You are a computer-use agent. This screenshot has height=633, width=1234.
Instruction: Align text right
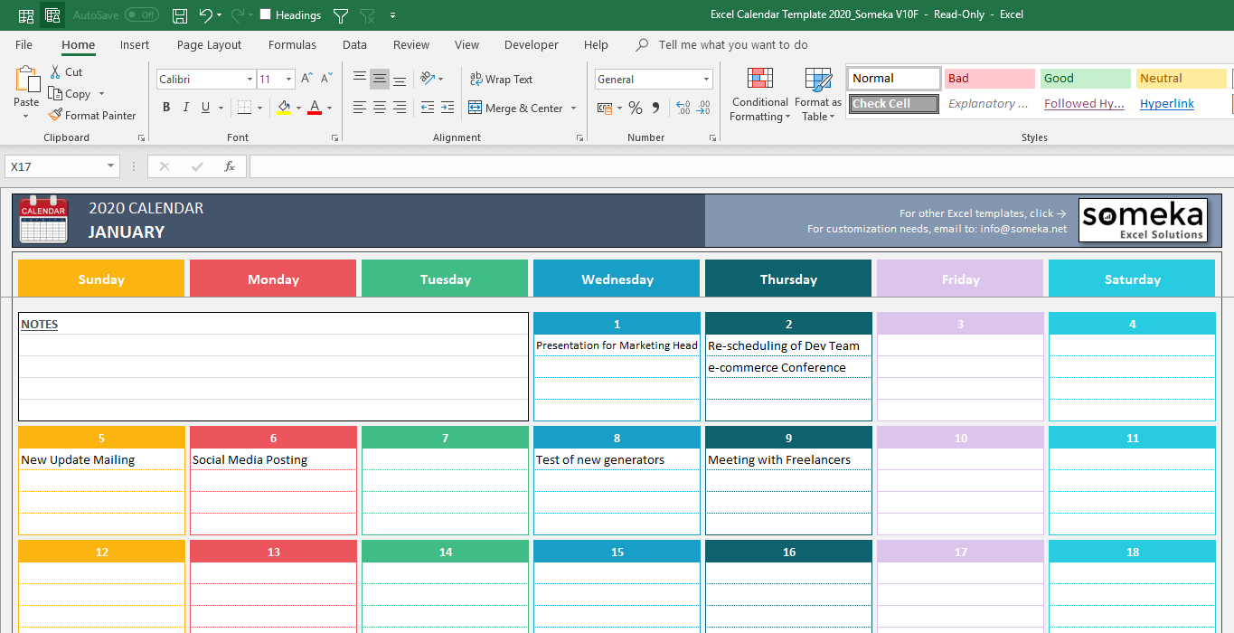[400, 108]
